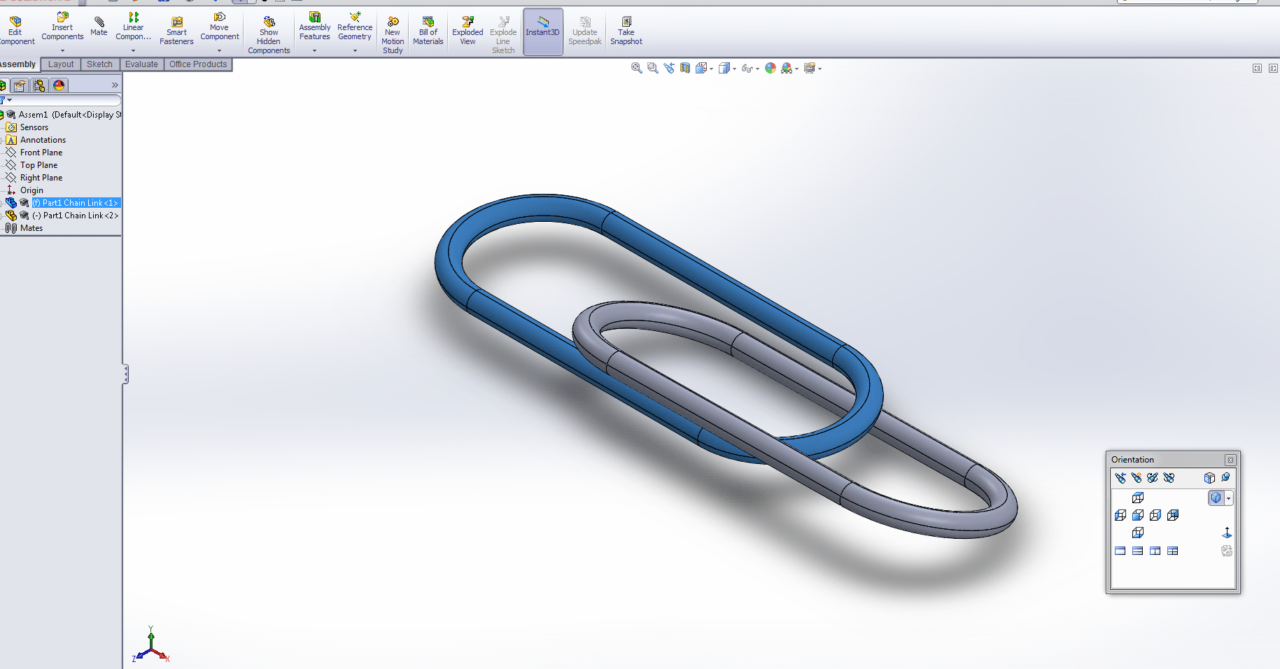
Task: Select the Move Component tool
Action: pos(220,27)
